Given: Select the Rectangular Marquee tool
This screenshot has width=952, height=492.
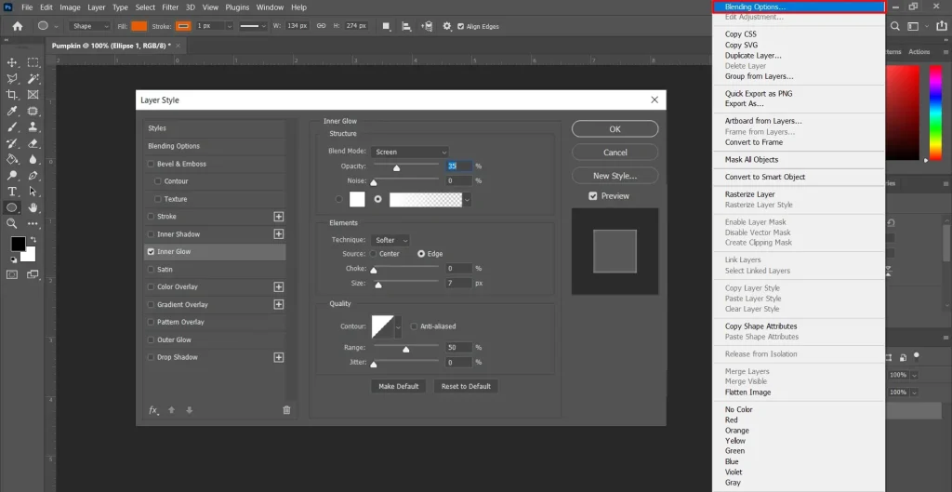Looking at the screenshot, I should coord(33,62).
